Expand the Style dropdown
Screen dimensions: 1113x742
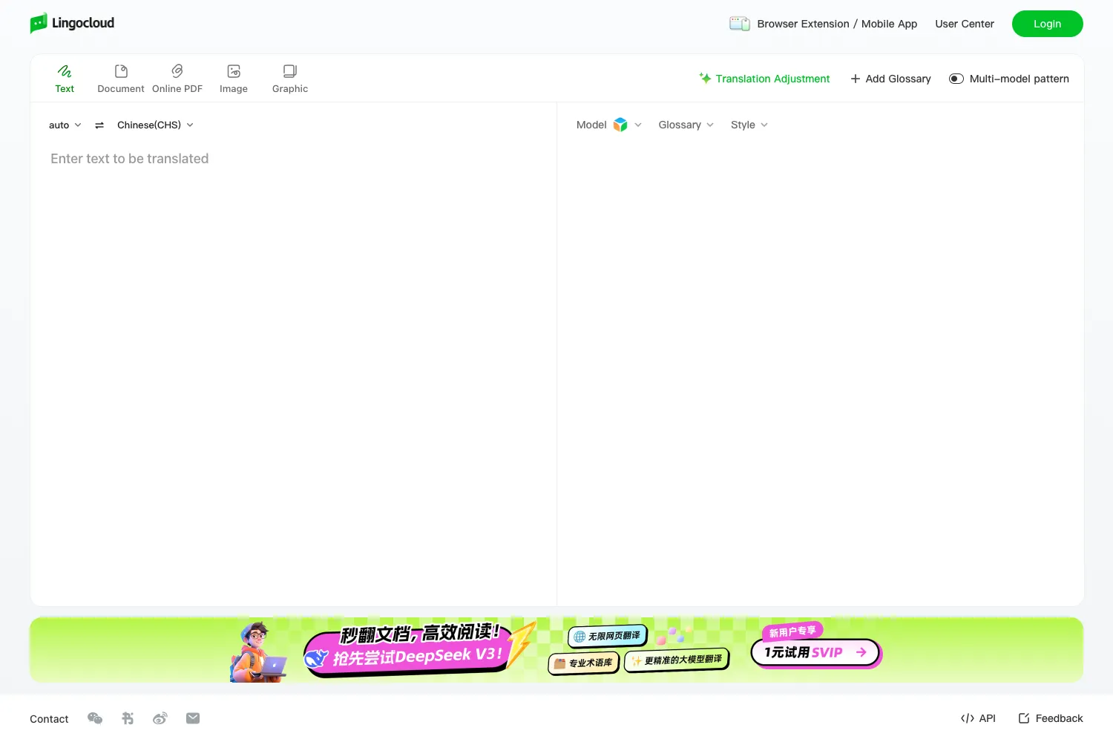click(749, 125)
